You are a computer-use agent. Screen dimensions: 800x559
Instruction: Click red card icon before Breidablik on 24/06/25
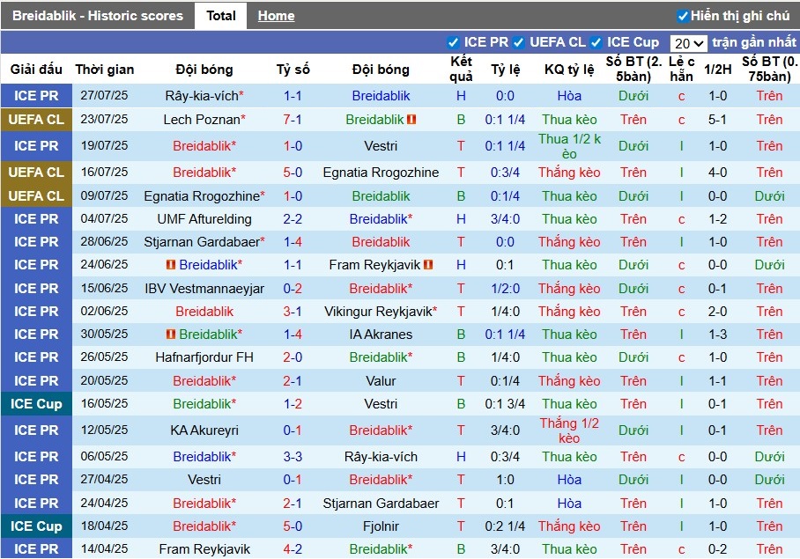[x=171, y=265]
